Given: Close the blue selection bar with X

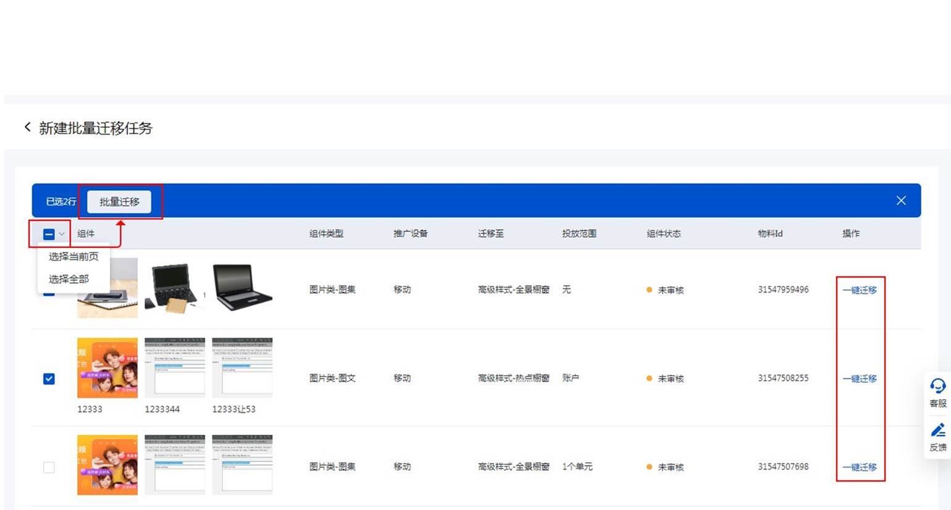Looking at the screenshot, I should coord(901,201).
